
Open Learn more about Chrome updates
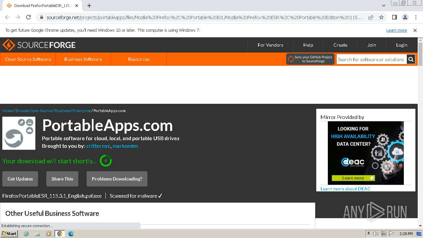click(x=397, y=30)
